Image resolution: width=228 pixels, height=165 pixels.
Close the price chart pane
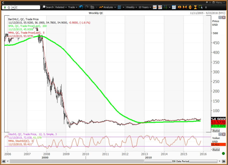pyautogui.click(x=224, y=18)
